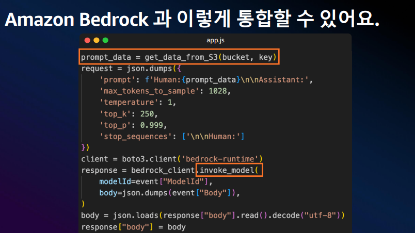
Task: Click the 'body=json.dumps(event["Body"]),' line
Action: tap(170, 193)
